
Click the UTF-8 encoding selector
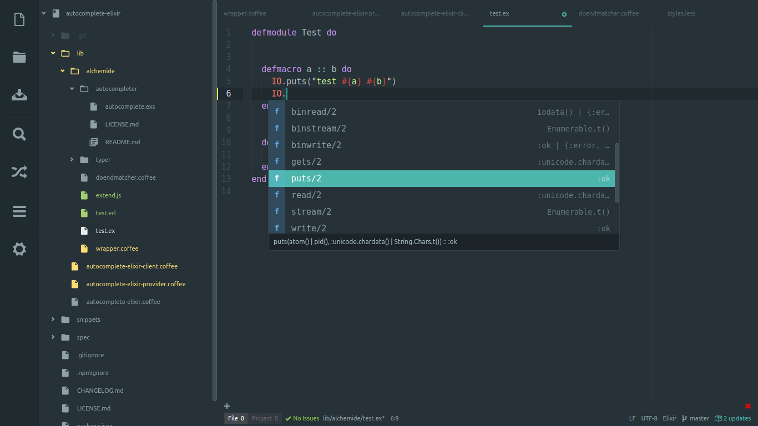click(x=648, y=418)
